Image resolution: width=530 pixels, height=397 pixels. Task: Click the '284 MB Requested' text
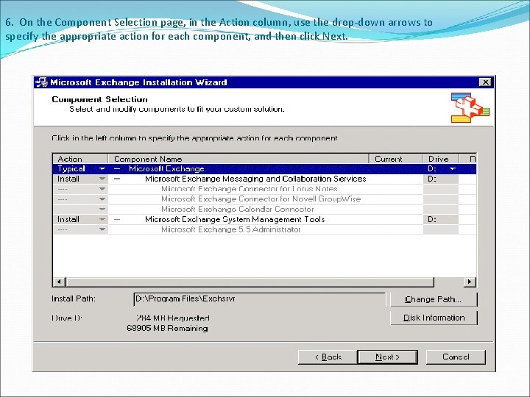173,318
